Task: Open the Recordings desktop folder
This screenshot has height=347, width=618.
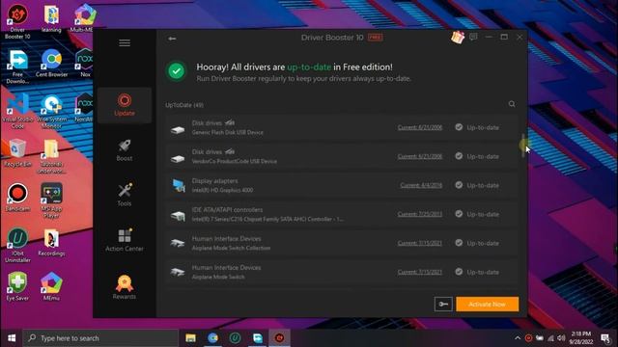Action: coord(51,242)
